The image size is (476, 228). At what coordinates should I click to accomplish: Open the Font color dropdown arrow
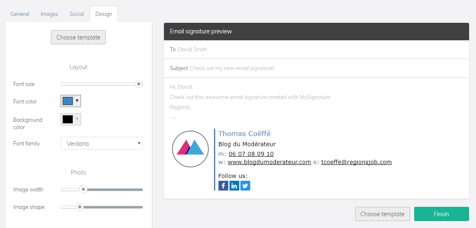click(77, 101)
